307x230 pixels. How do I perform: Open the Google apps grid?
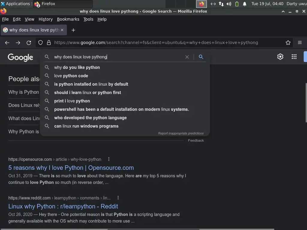294,57
